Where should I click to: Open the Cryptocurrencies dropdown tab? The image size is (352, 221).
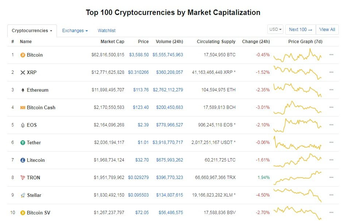(32, 31)
